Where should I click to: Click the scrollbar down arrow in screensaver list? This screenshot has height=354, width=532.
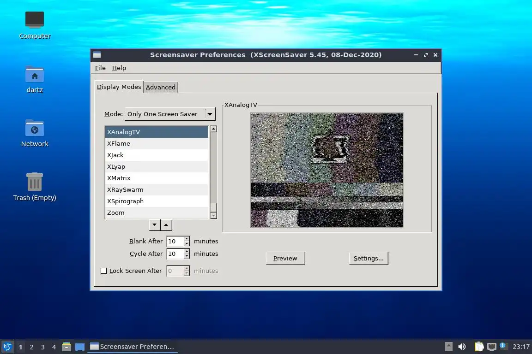click(x=213, y=215)
